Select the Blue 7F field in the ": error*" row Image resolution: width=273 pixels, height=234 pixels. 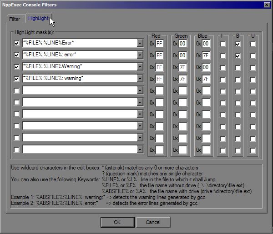tap(206, 55)
